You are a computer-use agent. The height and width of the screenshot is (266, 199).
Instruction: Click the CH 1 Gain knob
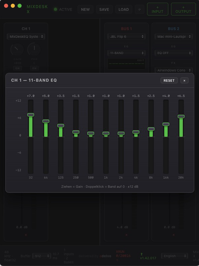coord(17,49)
